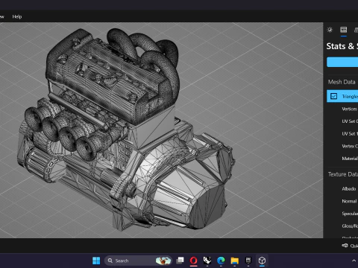Select the Vertices mesh data option
This screenshot has height=268, width=358.
coord(350,109)
